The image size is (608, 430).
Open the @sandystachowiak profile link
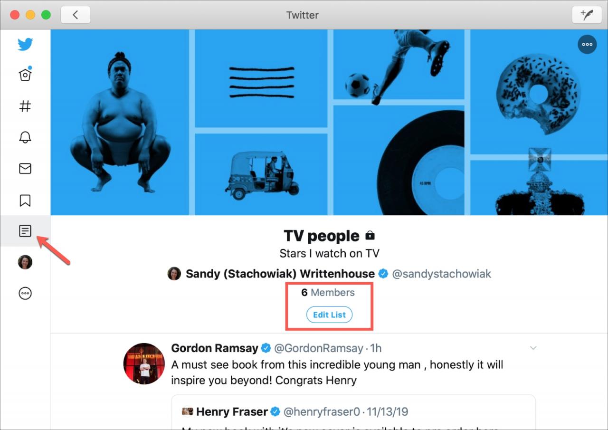[441, 274]
